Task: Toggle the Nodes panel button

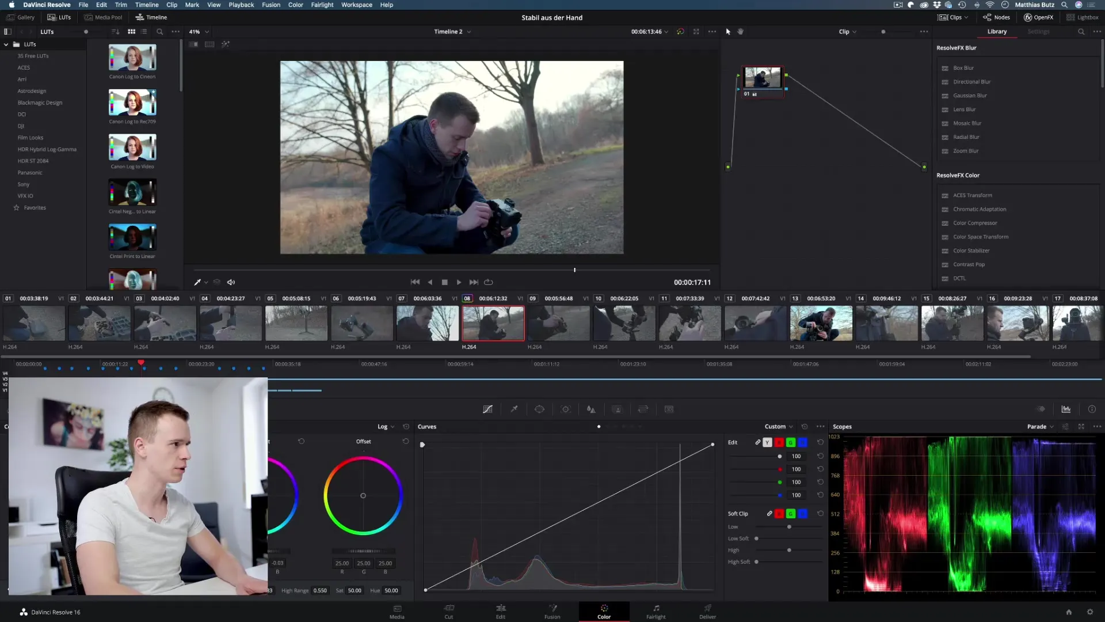Action: (x=996, y=17)
